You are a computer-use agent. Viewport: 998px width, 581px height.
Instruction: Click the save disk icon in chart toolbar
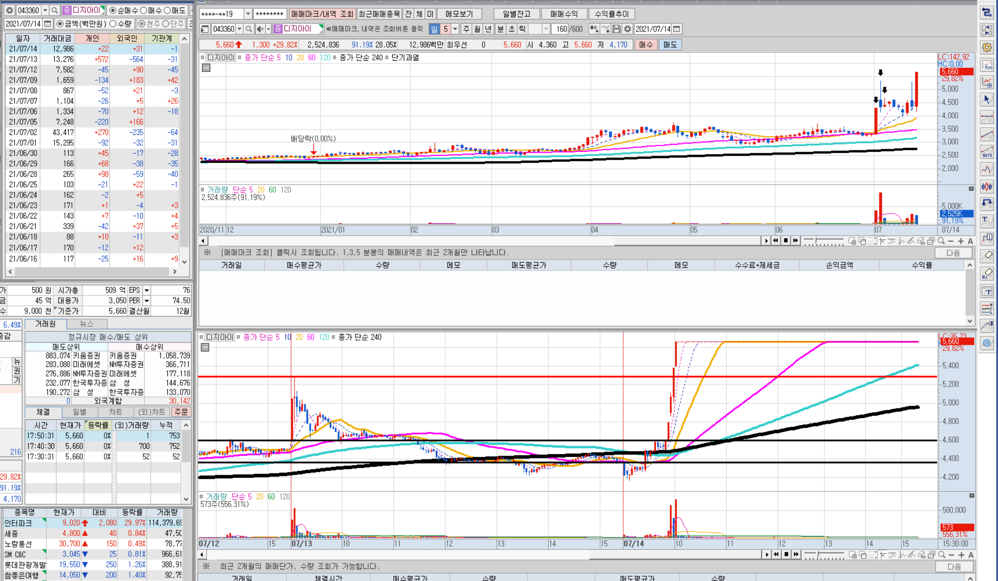pyautogui.click(x=616, y=29)
